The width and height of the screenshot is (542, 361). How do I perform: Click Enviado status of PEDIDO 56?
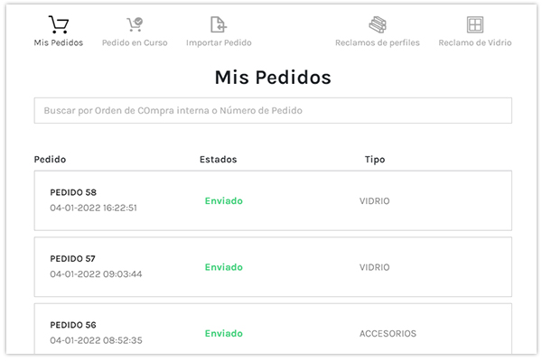[x=223, y=333]
